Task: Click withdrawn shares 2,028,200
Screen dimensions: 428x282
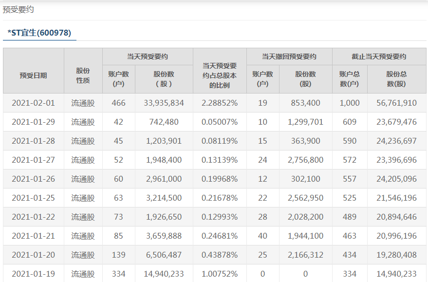Action: 305,217
